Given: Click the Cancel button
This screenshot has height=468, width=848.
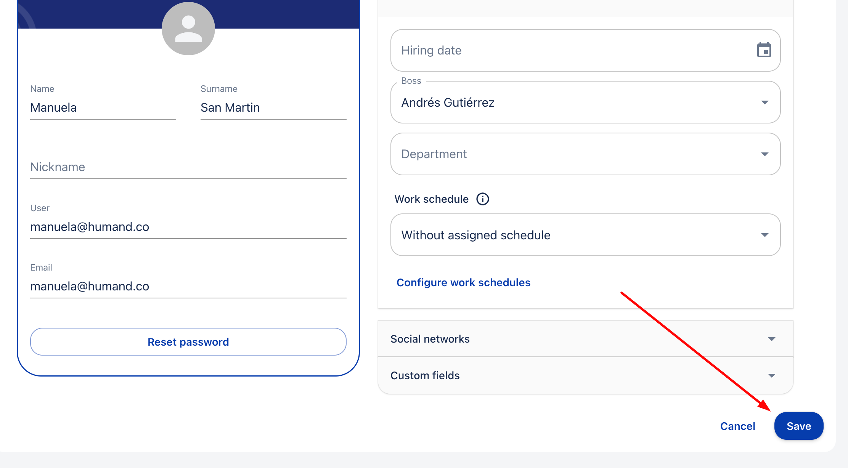Looking at the screenshot, I should 737,426.
